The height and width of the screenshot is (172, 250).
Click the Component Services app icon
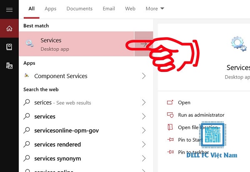tap(27, 76)
